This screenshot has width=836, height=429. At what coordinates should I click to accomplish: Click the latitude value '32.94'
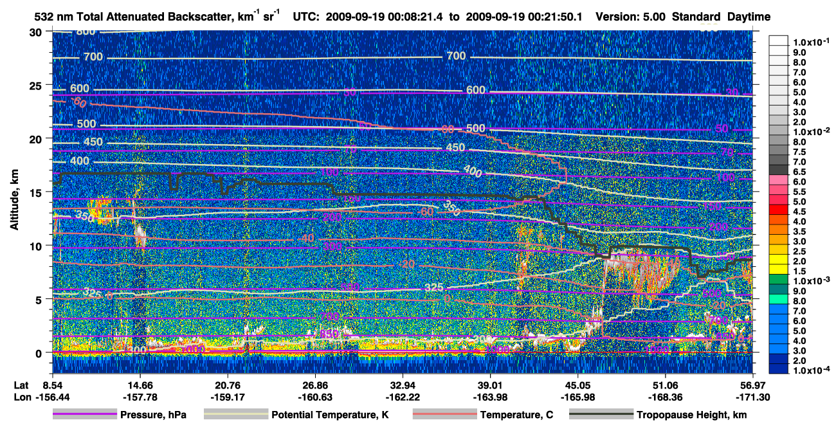tap(402, 385)
